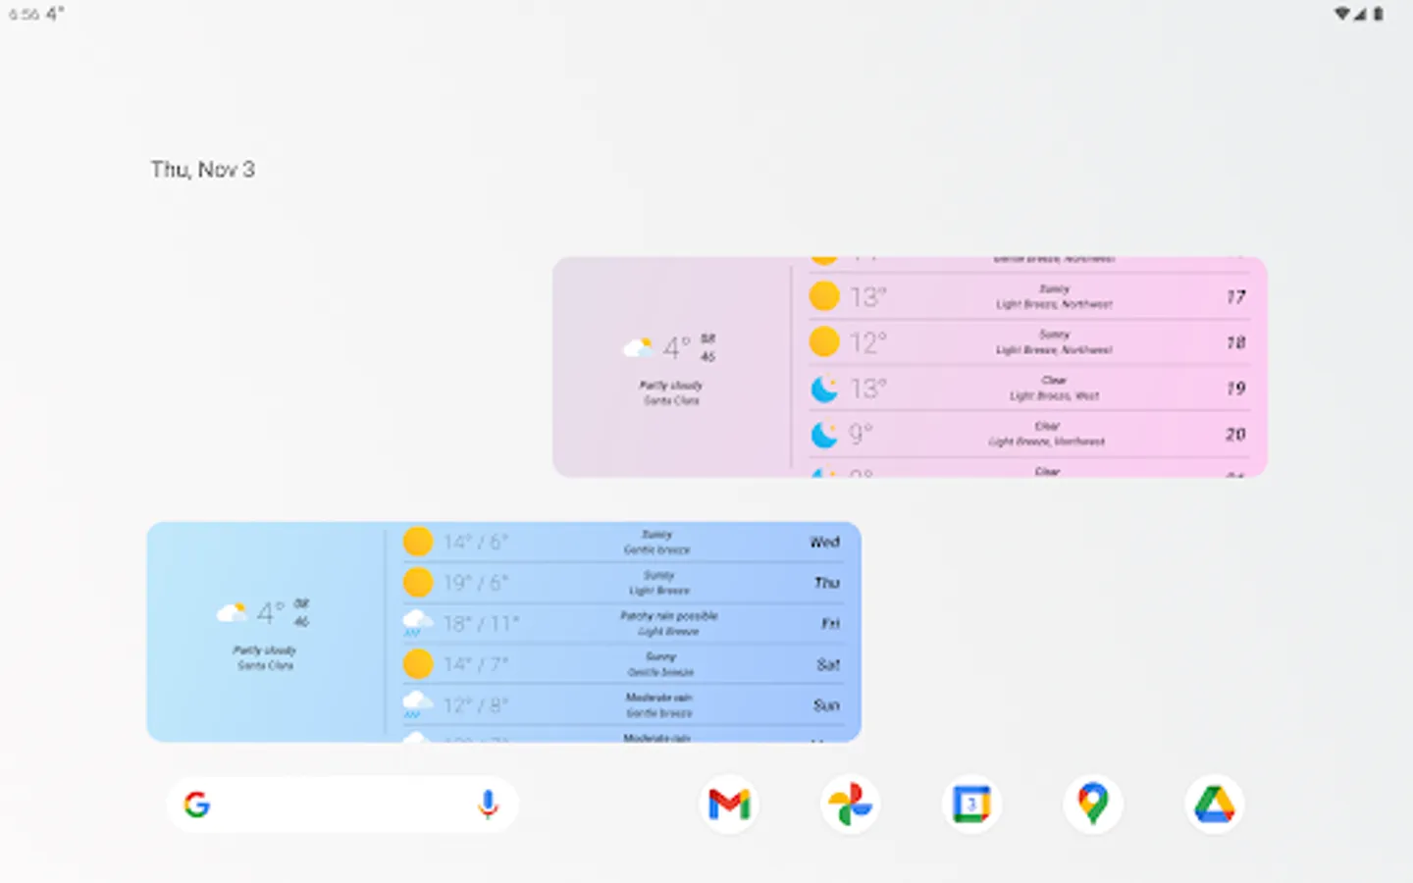
Task: Select the '18° / 11°' Friday forecast
Action: click(482, 624)
